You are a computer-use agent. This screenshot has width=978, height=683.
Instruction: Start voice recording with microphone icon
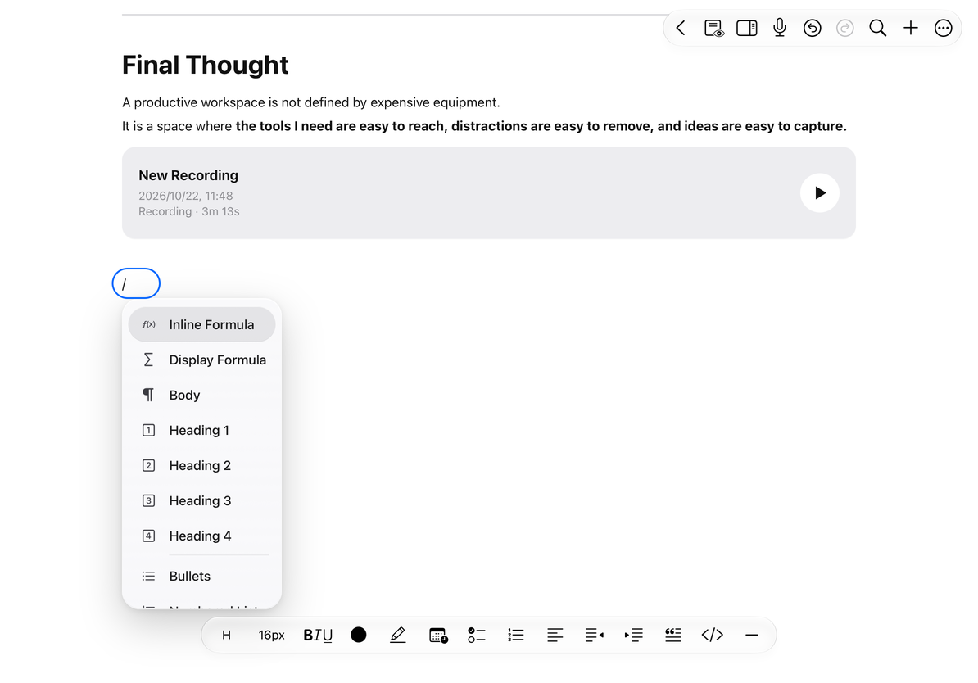click(779, 28)
